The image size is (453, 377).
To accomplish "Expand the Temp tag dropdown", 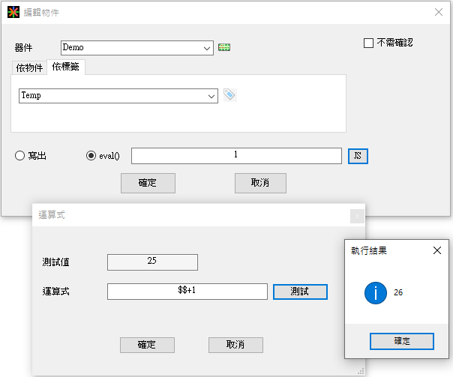I will pos(211,96).
